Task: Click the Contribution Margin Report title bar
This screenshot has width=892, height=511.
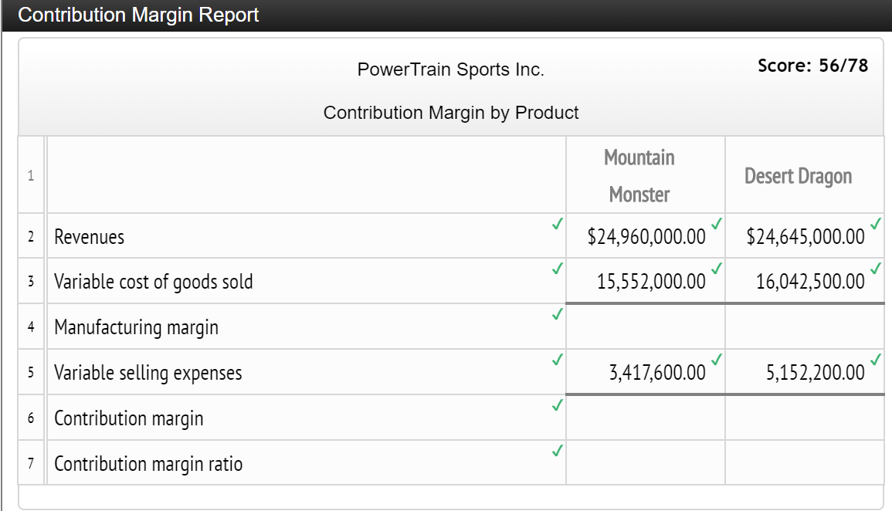Action: click(x=137, y=15)
